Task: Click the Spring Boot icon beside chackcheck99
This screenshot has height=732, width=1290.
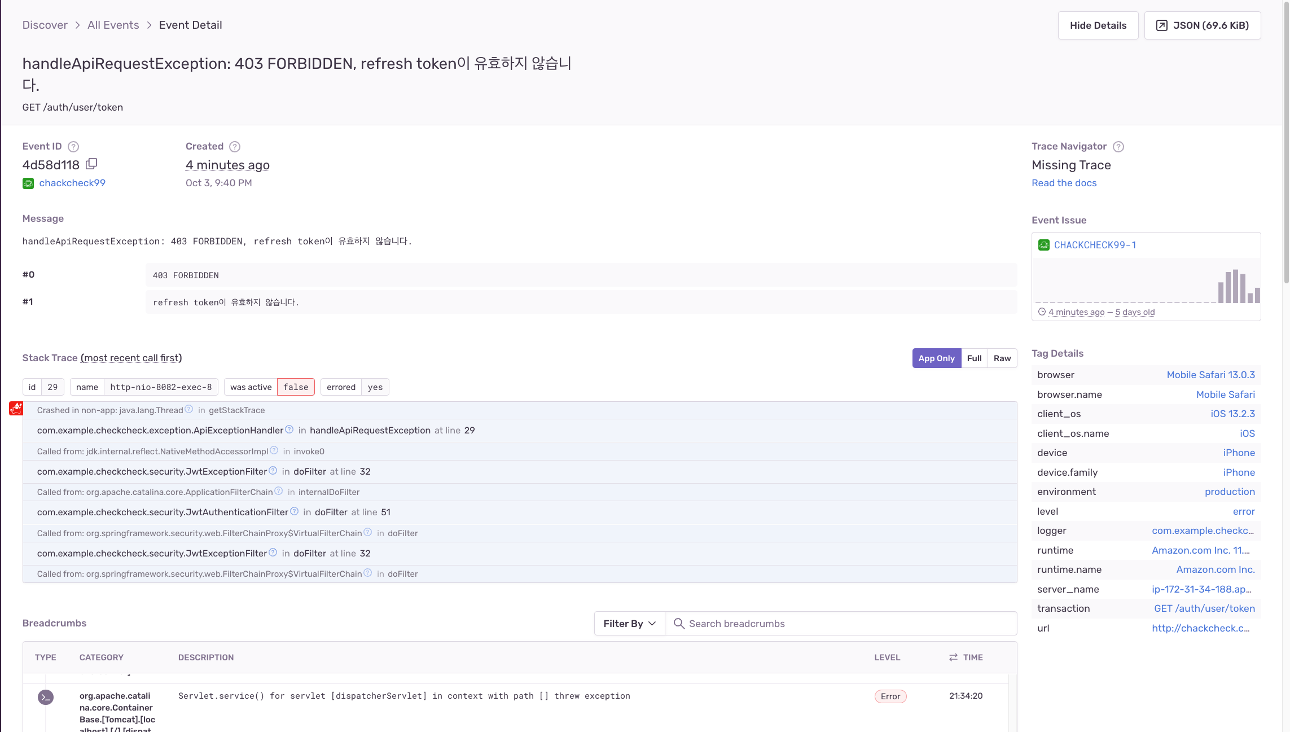Action: pyautogui.click(x=28, y=183)
